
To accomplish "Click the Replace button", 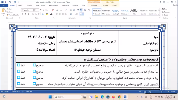I will (x=166, y=12).
